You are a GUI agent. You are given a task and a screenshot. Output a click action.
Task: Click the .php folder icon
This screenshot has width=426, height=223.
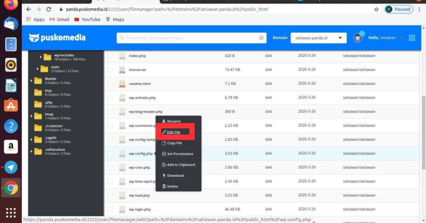(x=38, y=104)
